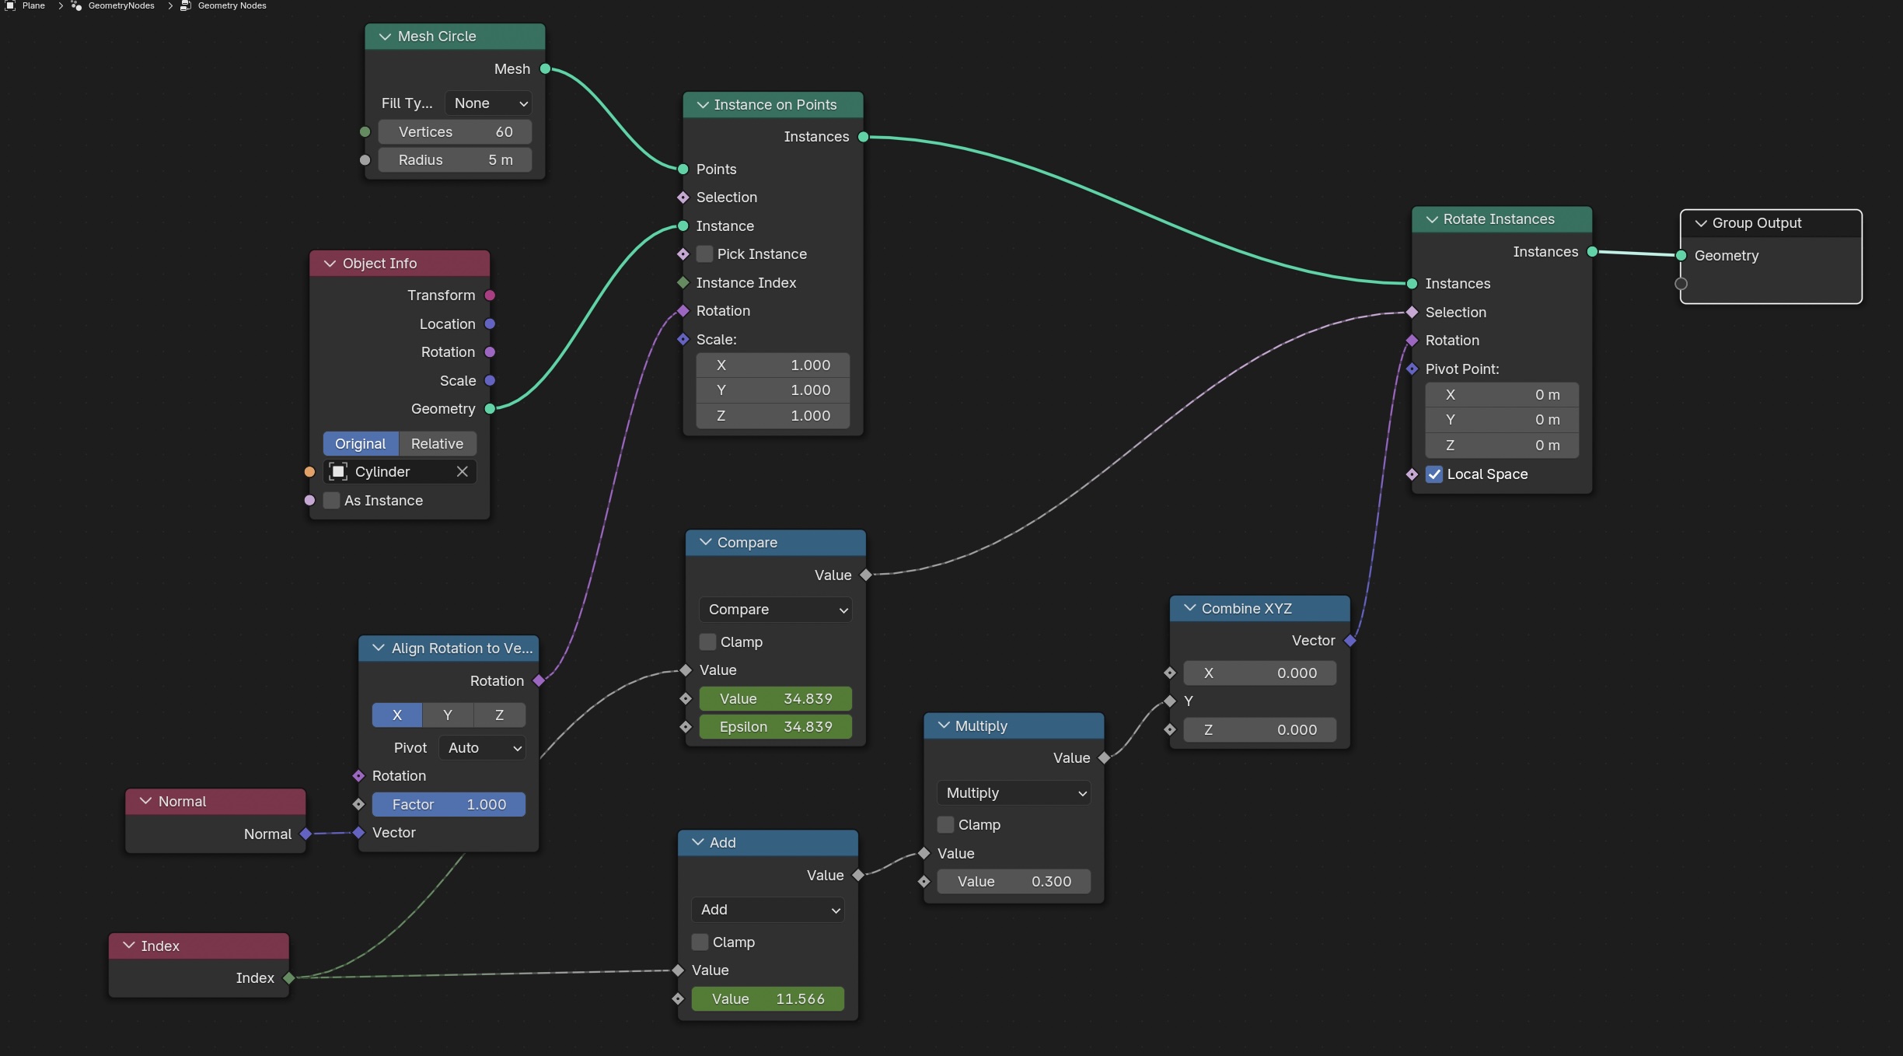Click Geometry Nodes tree name in breadcrumb
The width and height of the screenshot is (1903, 1056).
click(x=232, y=5)
